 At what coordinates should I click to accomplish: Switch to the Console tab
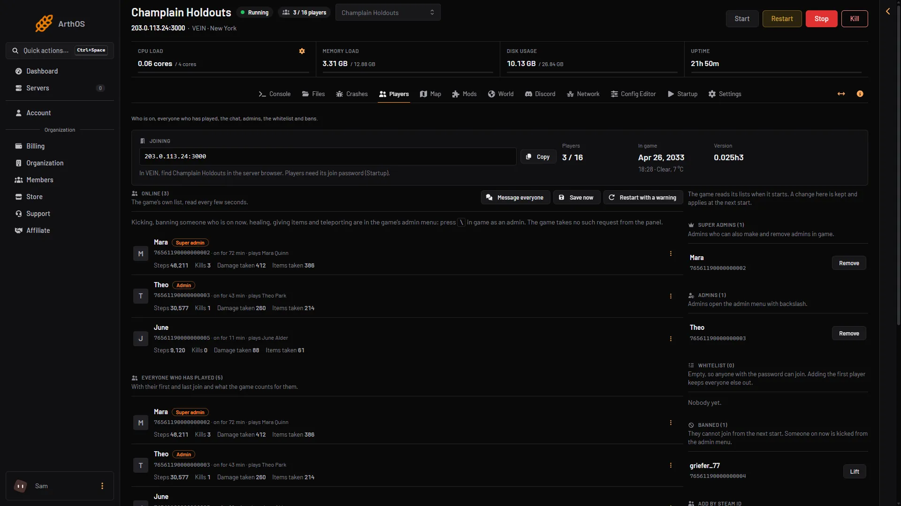275,94
